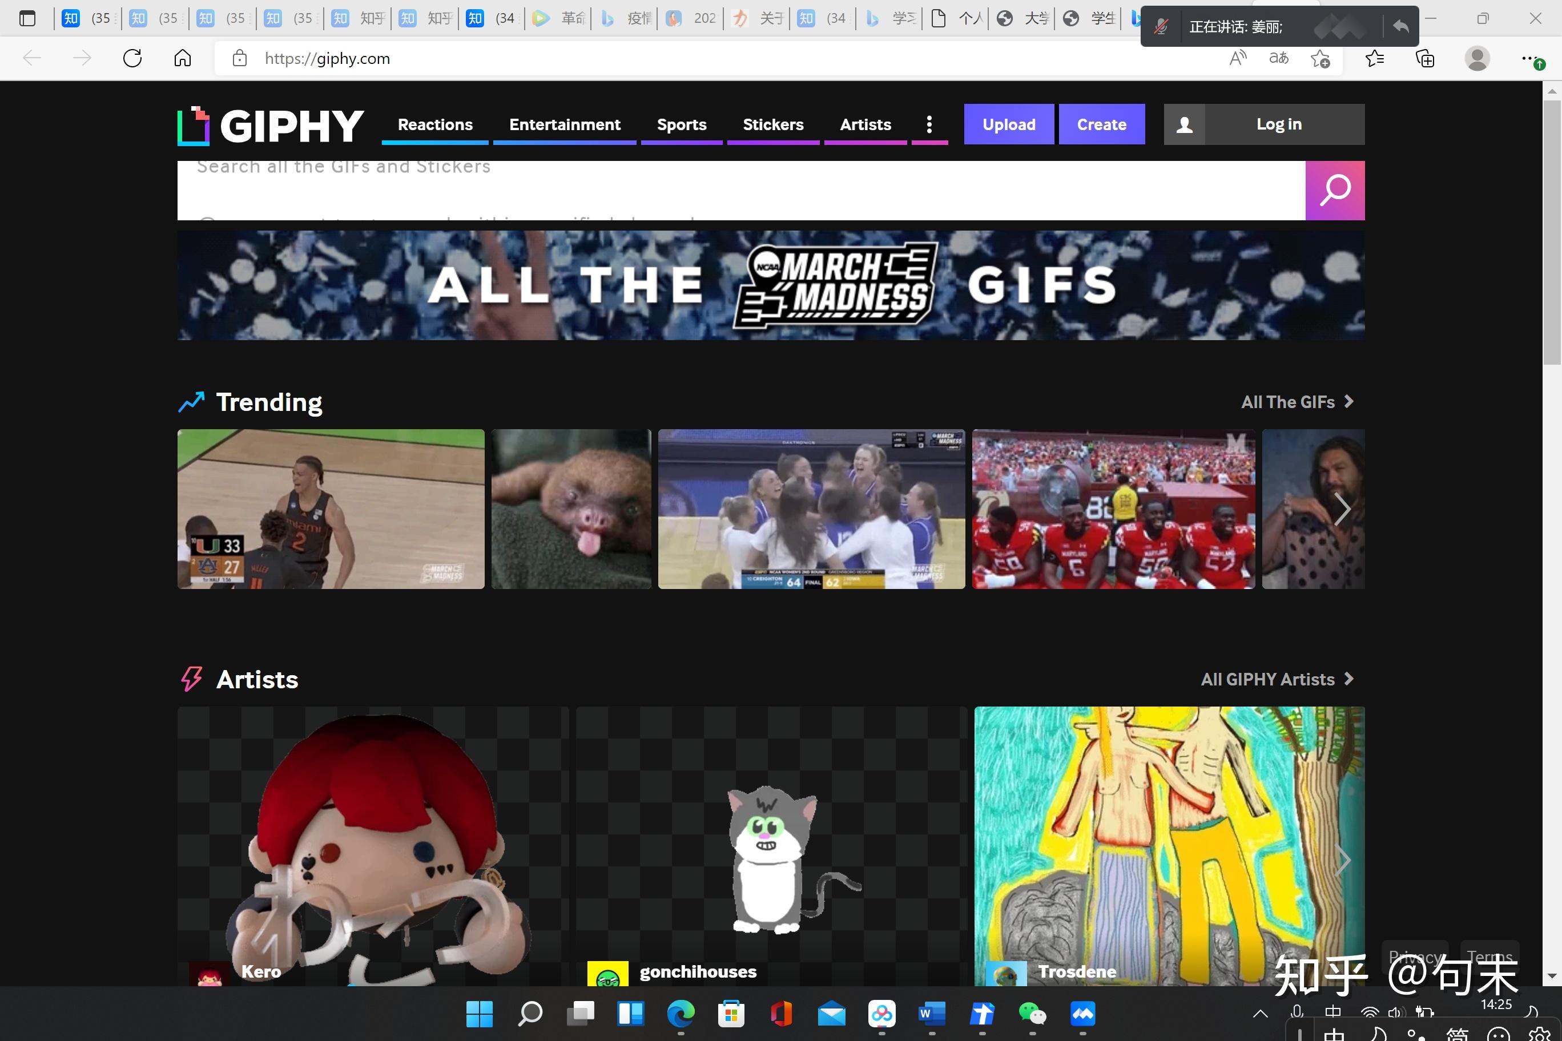1562x1041 pixels.
Task: Open the Reactions category tab
Action: 435,124
